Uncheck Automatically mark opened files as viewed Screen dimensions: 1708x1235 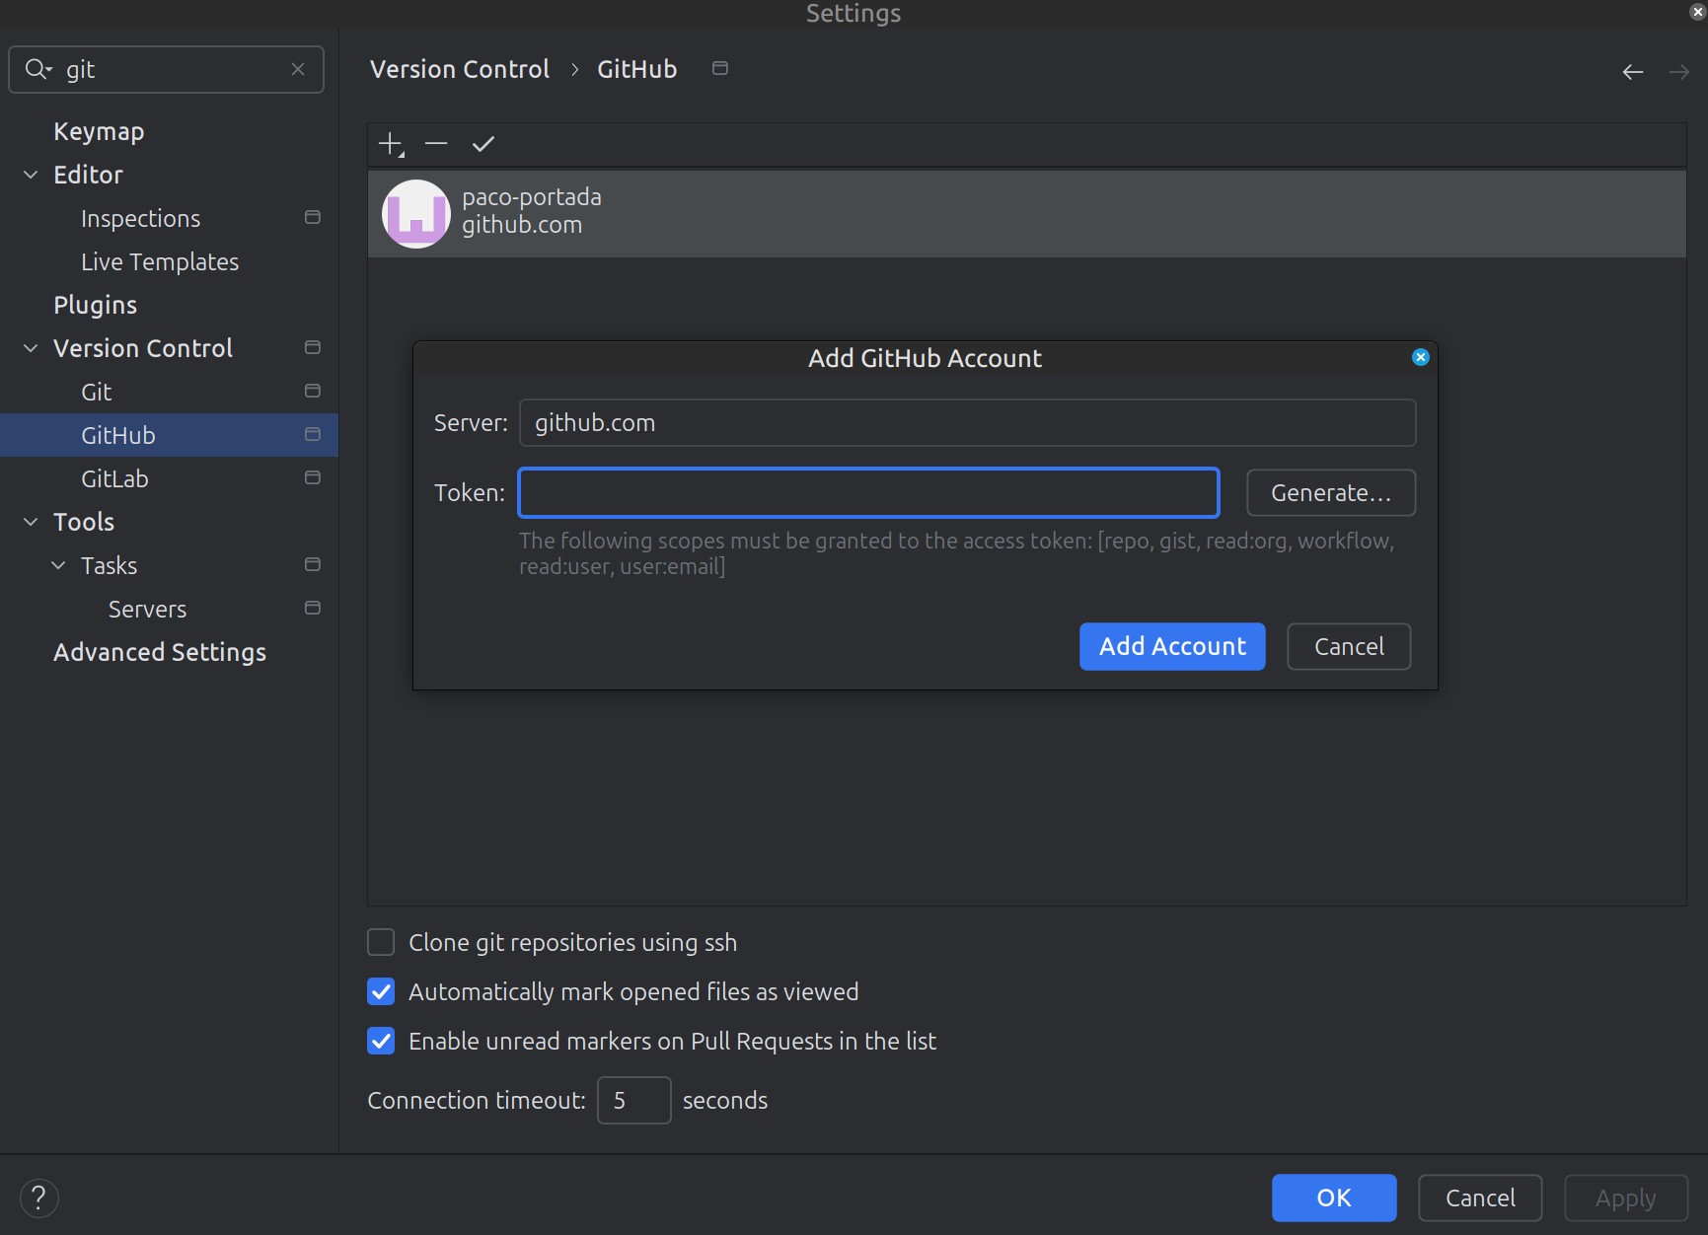381,991
